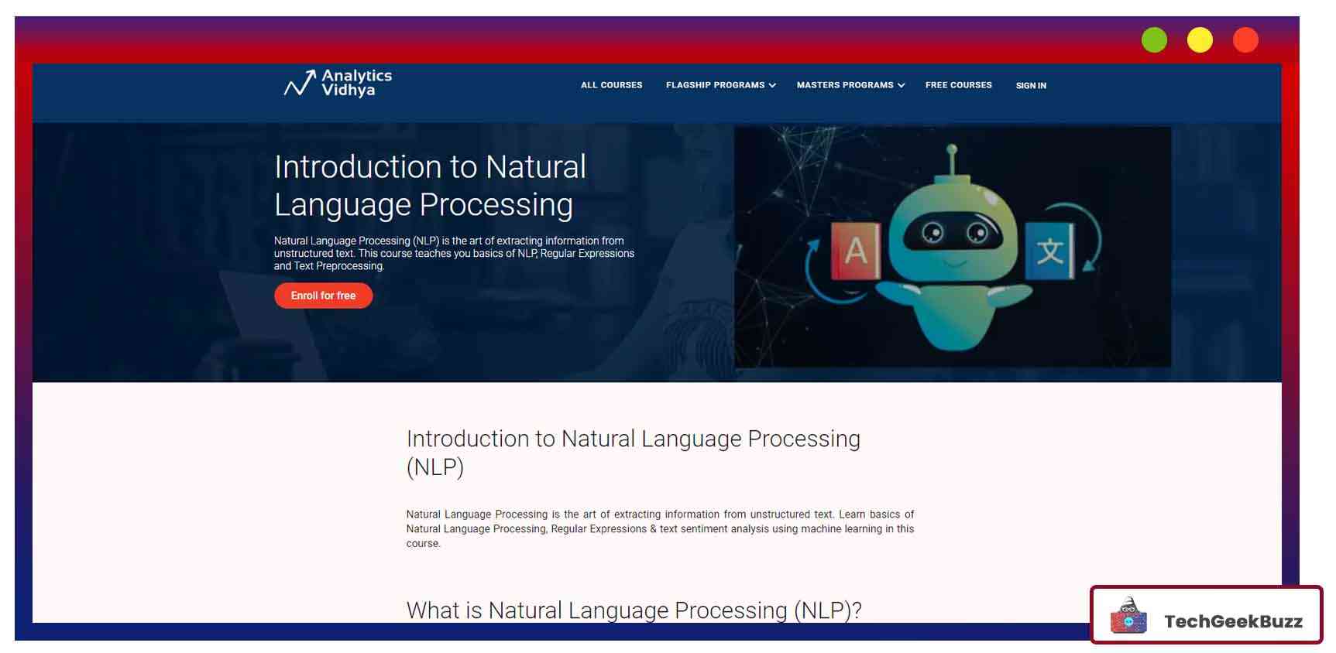Open the All Courses menu item
The image size is (1336, 653).
(x=611, y=85)
